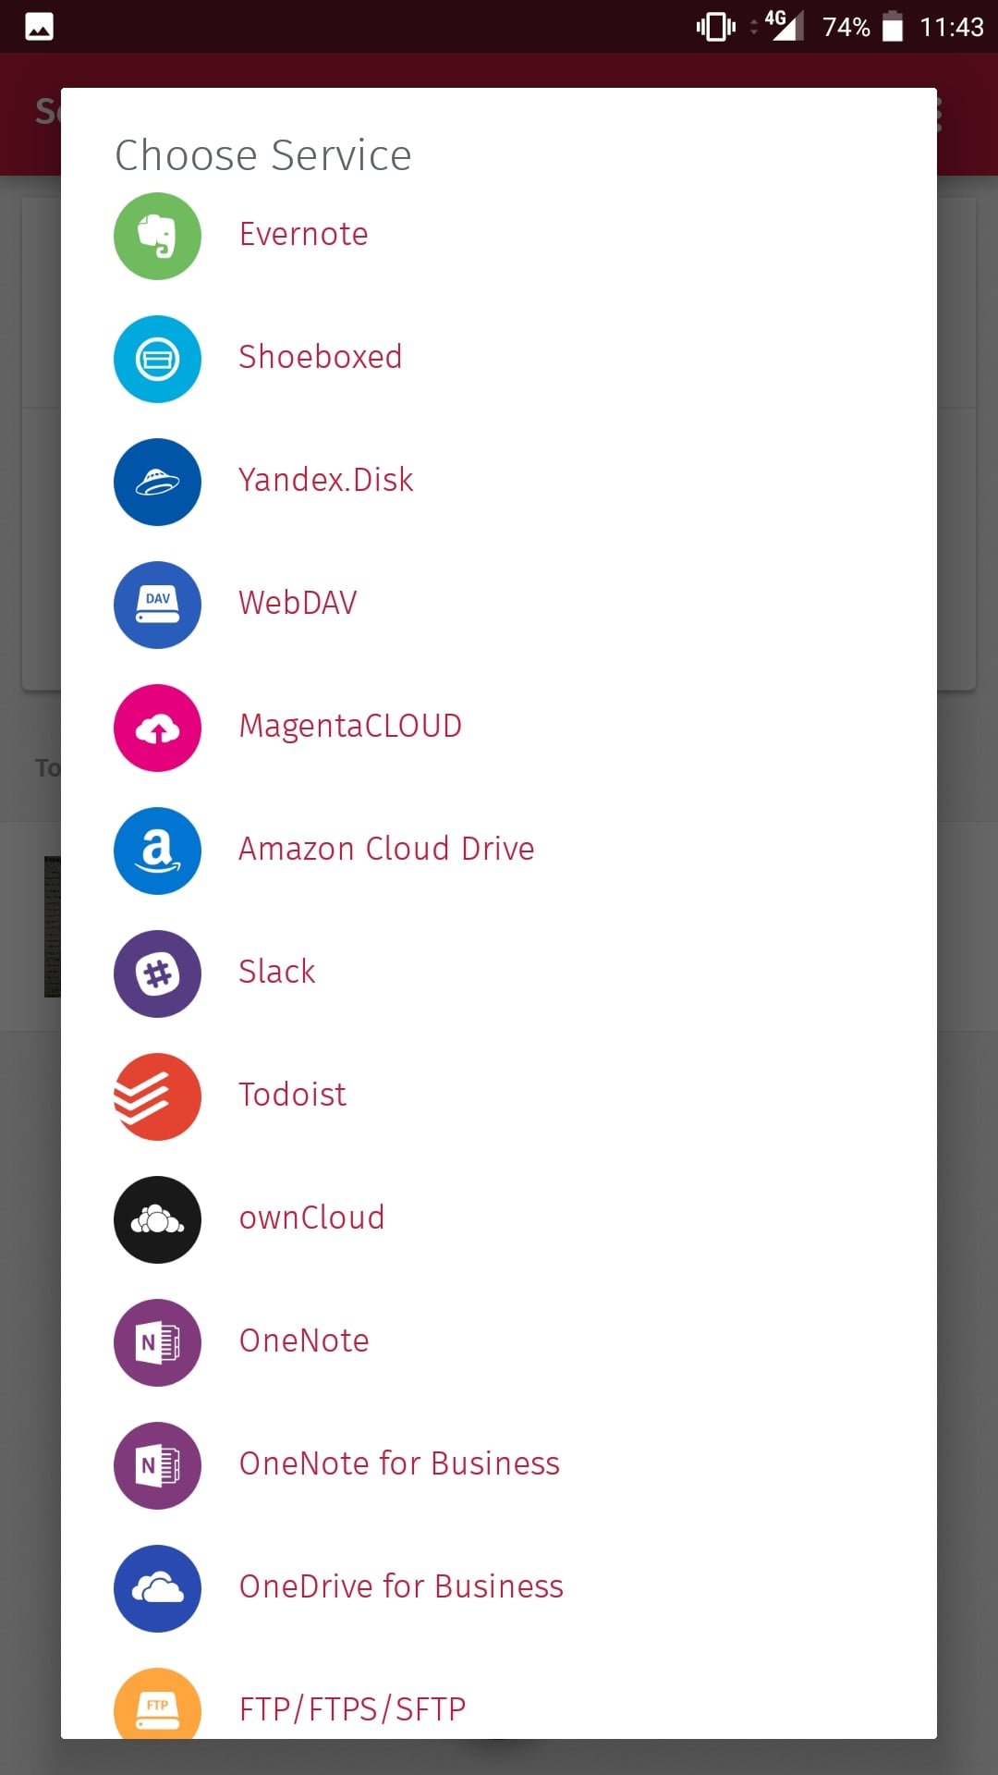Image resolution: width=998 pixels, height=1775 pixels.
Task: Open the image notification in status bar
Action: 39,27
